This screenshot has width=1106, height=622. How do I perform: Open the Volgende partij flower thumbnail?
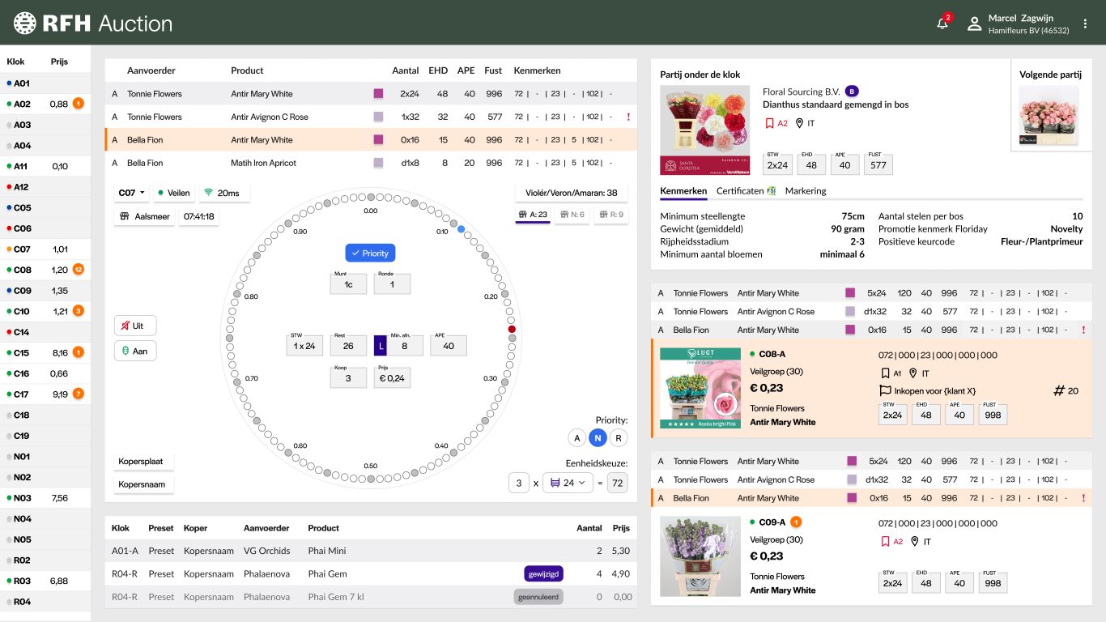tap(1050, 114)
